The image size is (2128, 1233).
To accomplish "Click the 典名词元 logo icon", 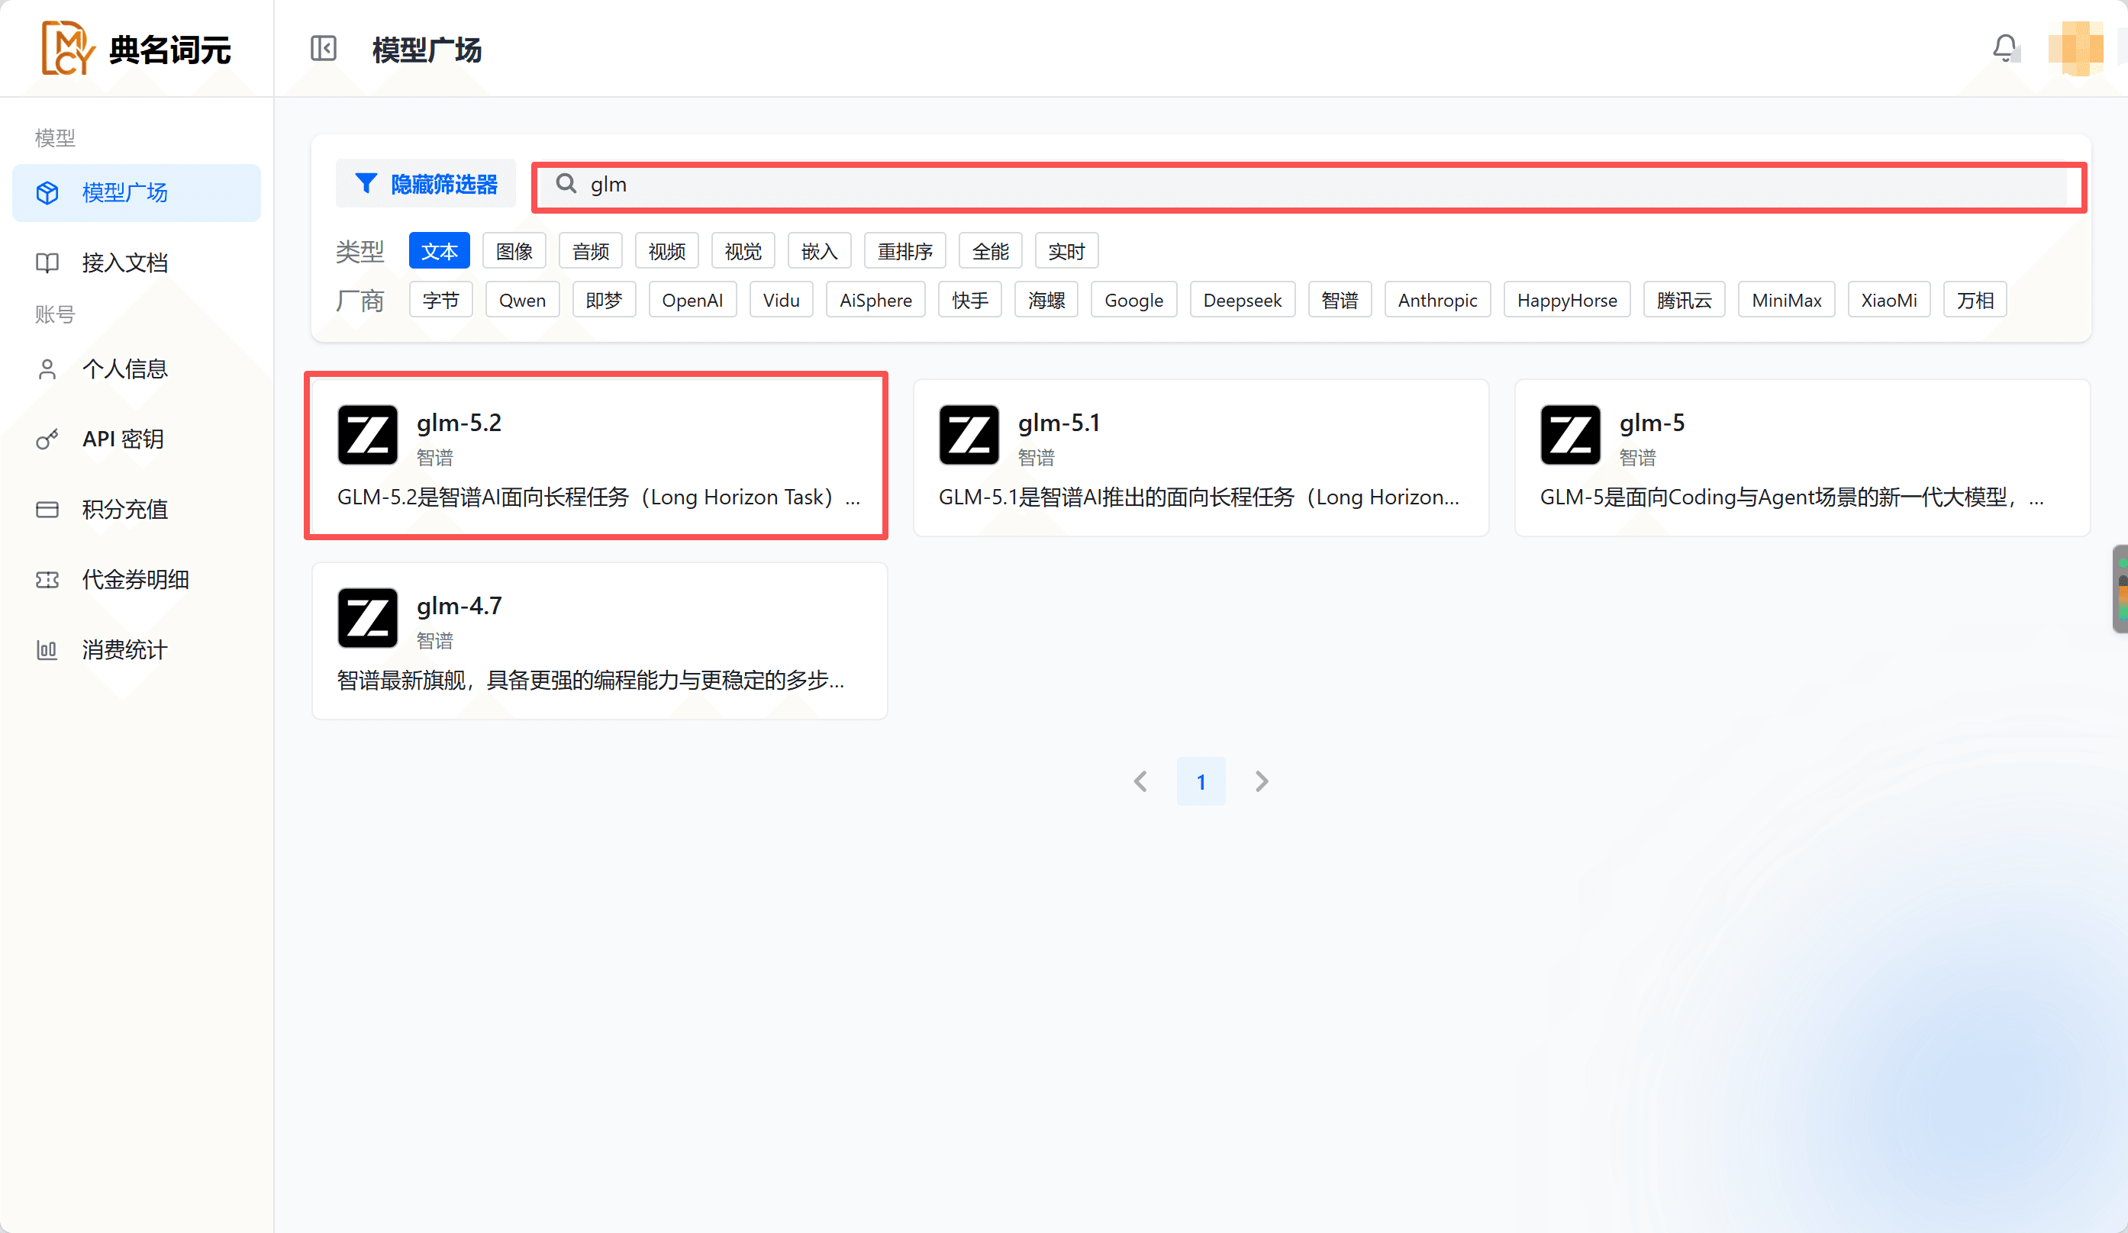I will 68,48.
